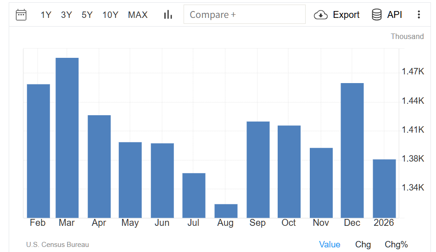Click the API text button
This screenshot has width=436, height=252.
pyautogui.click(x=395, y=15)
